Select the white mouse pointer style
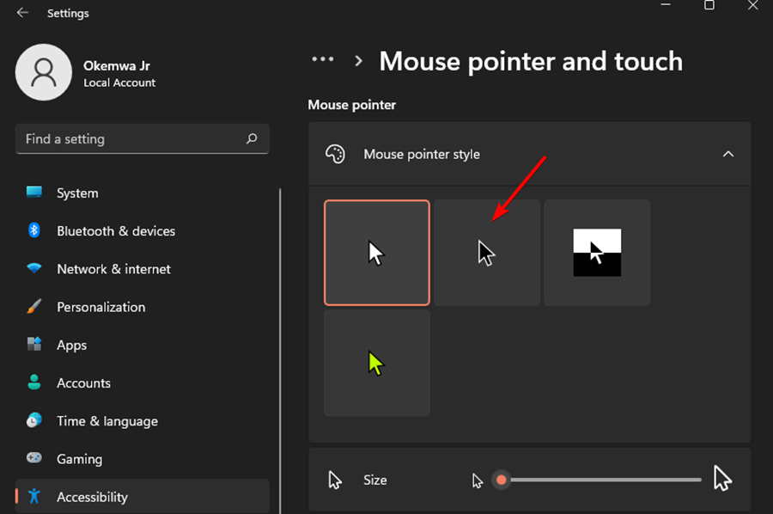Viewport: 773px width, 514px height. 377,253
